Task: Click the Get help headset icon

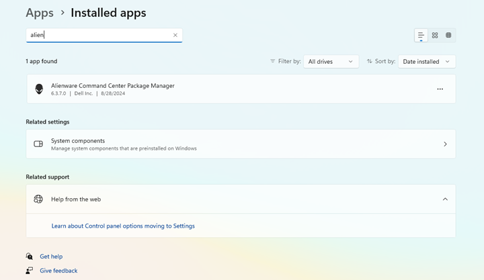Action: (x=30, y=256)
